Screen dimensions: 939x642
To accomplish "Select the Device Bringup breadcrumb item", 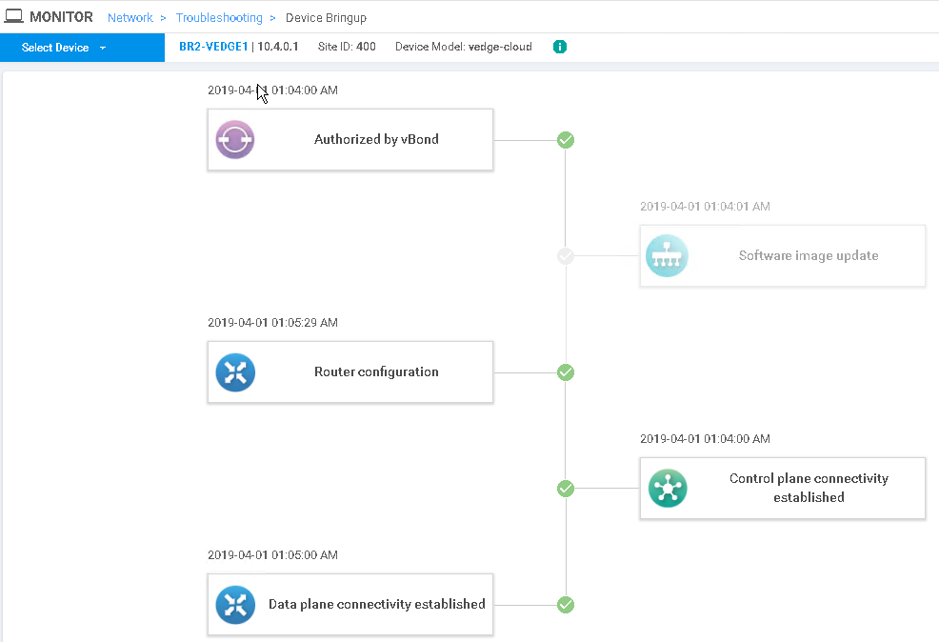I will point(326,17).
